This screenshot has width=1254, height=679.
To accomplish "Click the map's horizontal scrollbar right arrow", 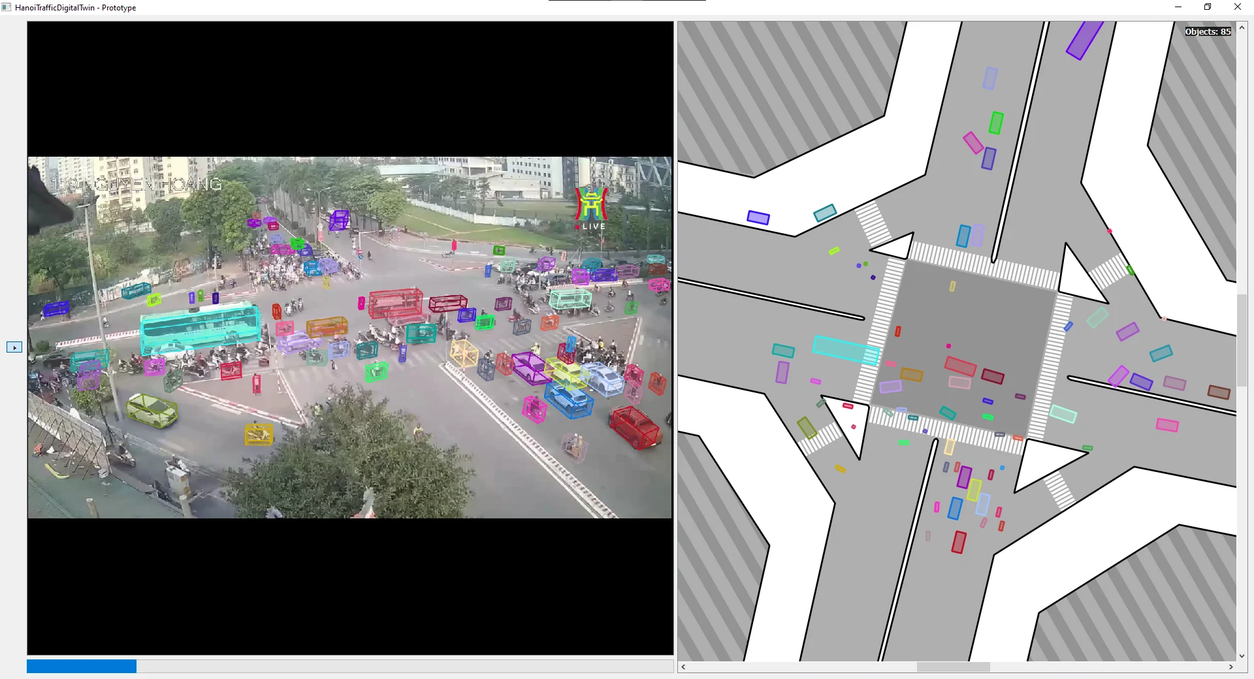I will click(1230, 667).
